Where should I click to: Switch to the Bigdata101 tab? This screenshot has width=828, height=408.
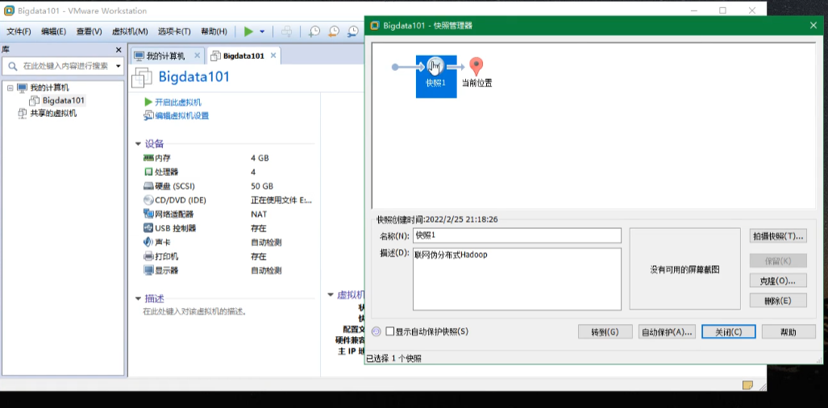tap(243, 56)
